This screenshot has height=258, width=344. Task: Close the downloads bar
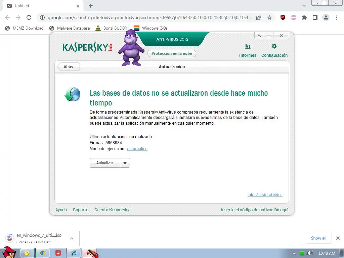(x=338, y=238)
